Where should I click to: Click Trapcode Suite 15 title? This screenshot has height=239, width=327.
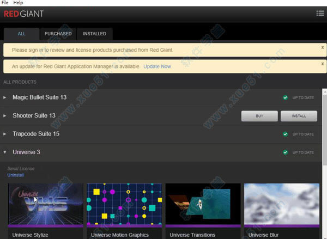click(36, 134)
